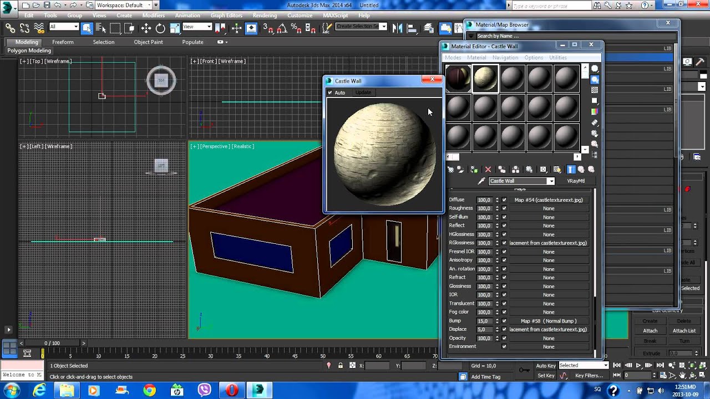710x399 pixels.
Task: Click the VRayMtl material type button
Action: (576, 181)
